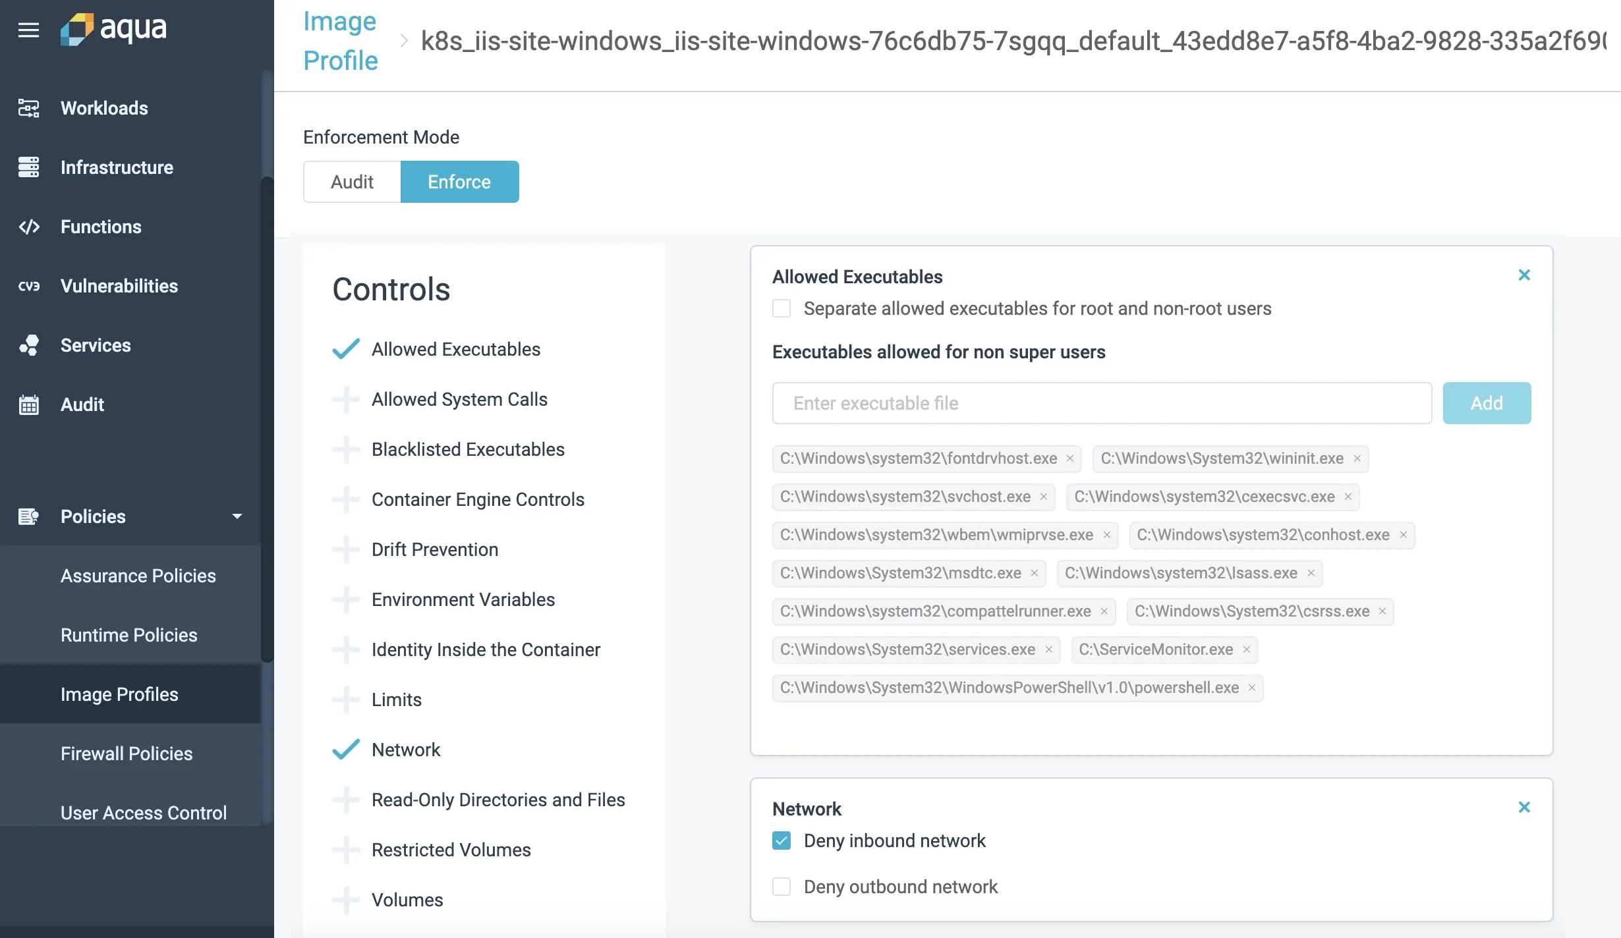The height and width of the screenshot is (938, 1621).
Task: Toggle Deny inbound network checkbox
Action: tap(782, 840)
